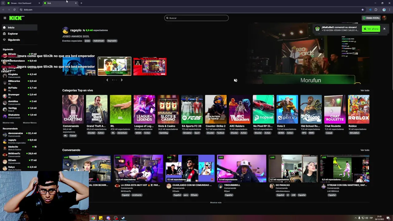
Task: Unmute the featured stream preview
Action: tap(235, 80)
